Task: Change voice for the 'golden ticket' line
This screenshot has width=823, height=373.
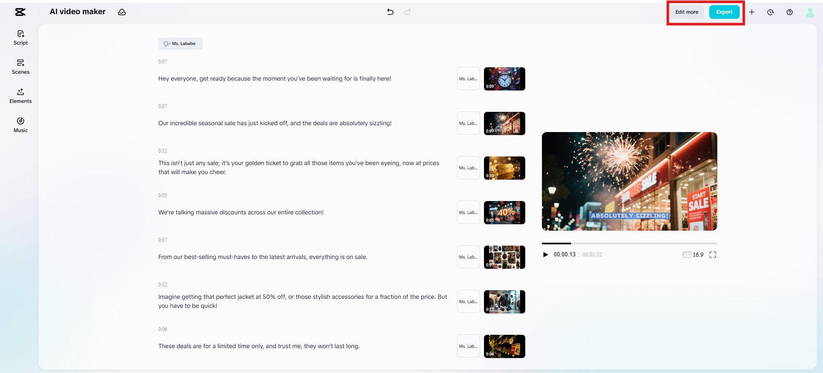Action: 469,168
